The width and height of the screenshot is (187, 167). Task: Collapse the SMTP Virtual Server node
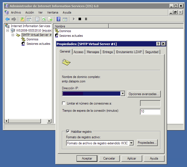point(13,35)
